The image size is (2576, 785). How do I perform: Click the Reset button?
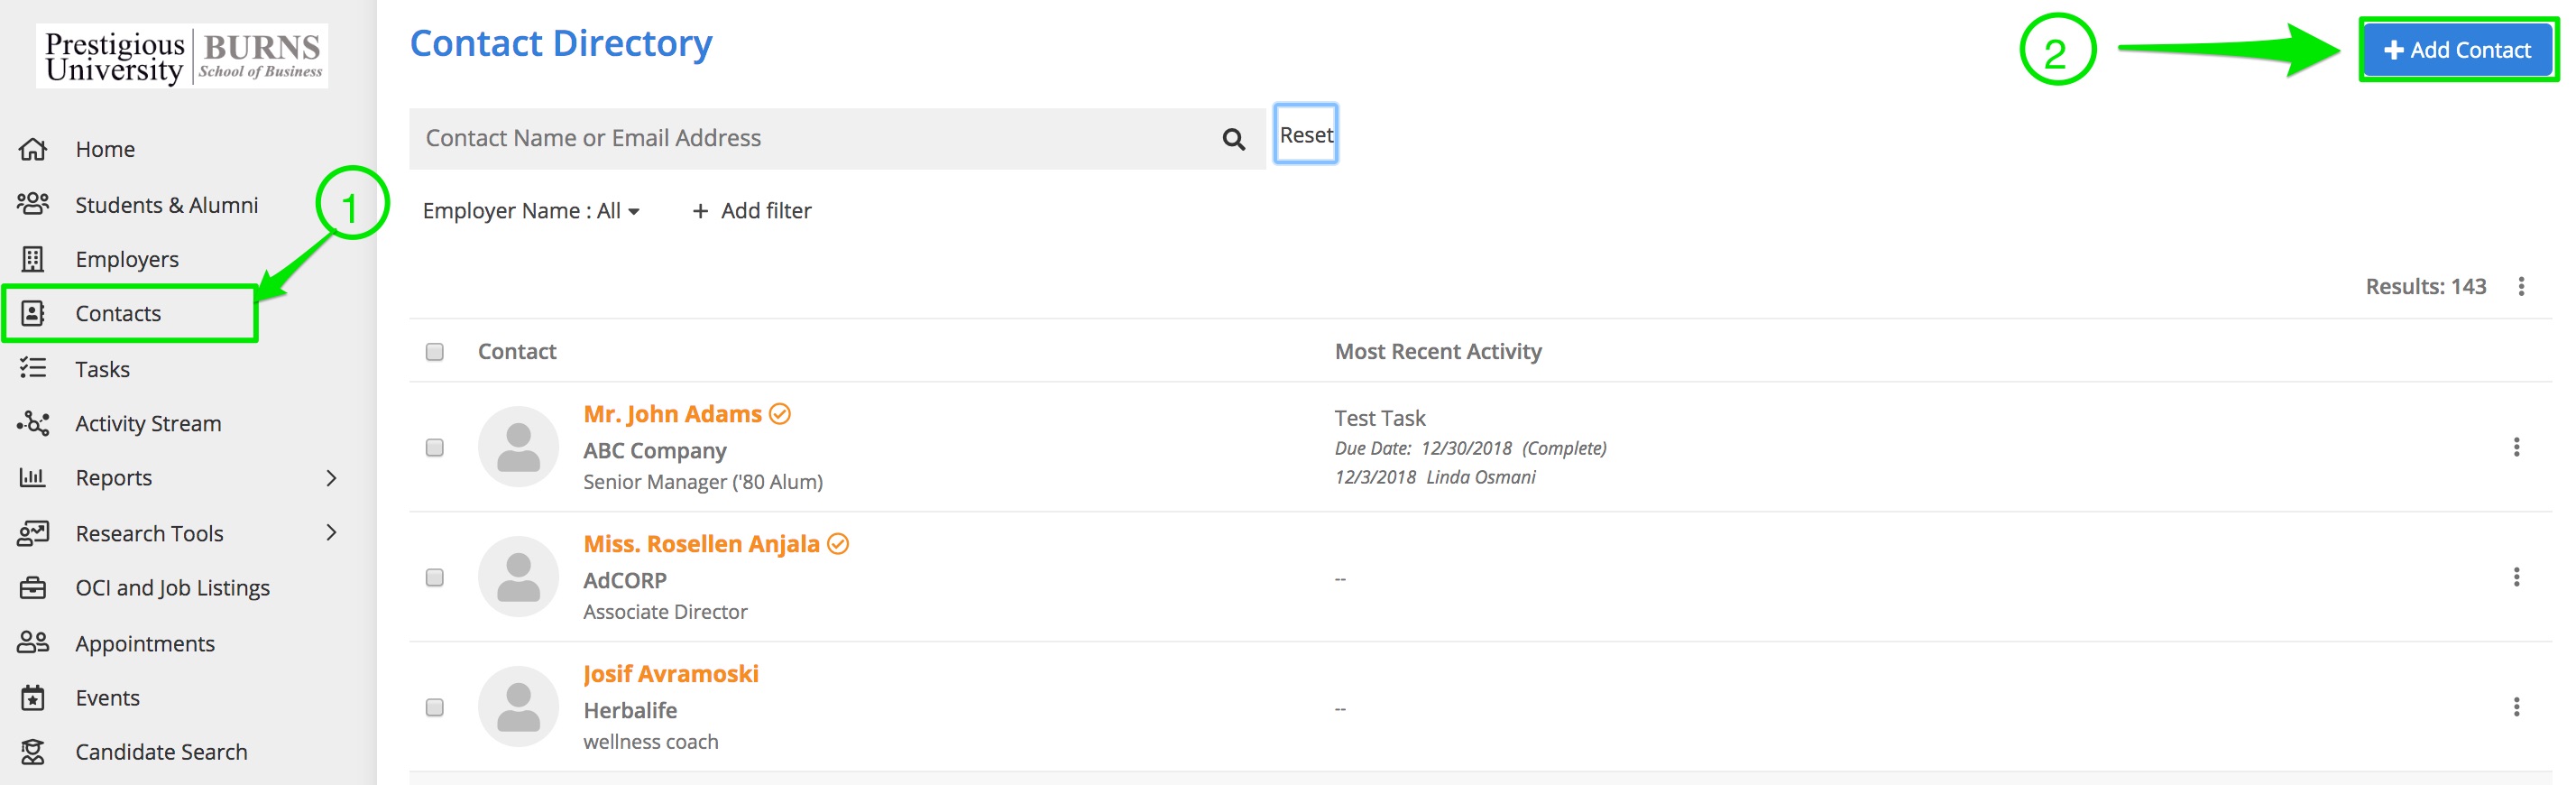1305,135
